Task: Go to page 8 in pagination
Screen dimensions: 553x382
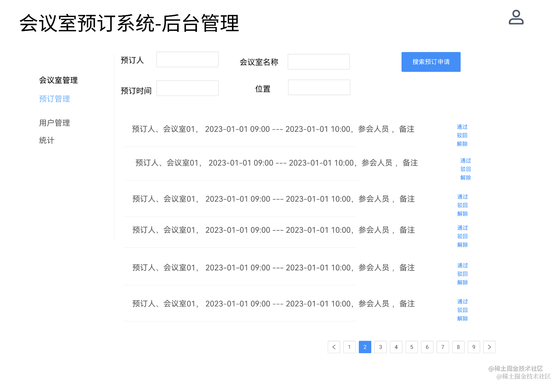Action: 458,347
